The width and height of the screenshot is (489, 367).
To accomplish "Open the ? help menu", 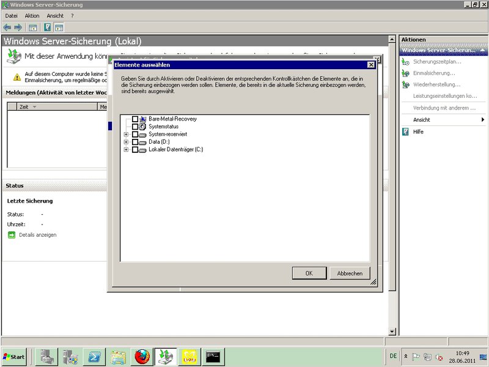I will 72,16.
